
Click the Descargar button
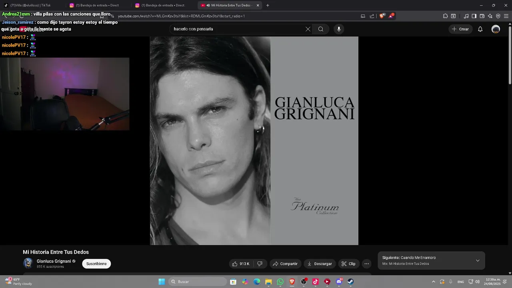pos(319,264)
